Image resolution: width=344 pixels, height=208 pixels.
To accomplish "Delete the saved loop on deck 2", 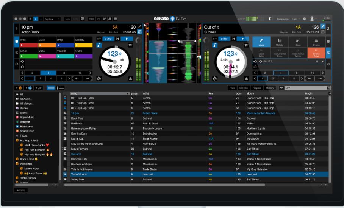I will point(323,61).
